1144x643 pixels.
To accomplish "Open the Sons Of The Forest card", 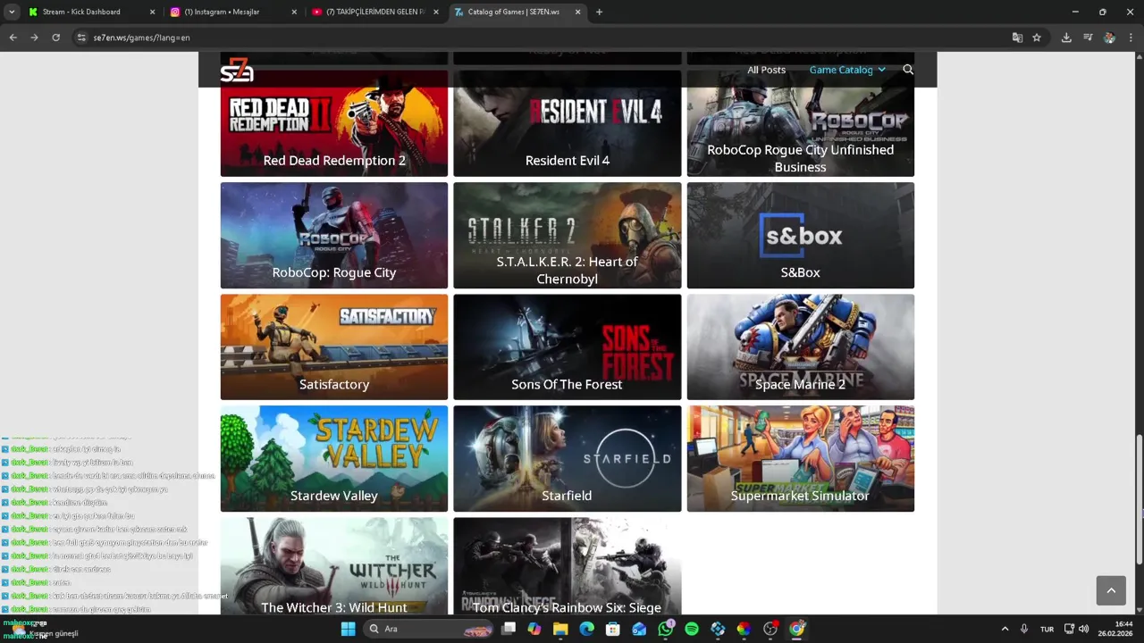I will click(x=568, y=347).
